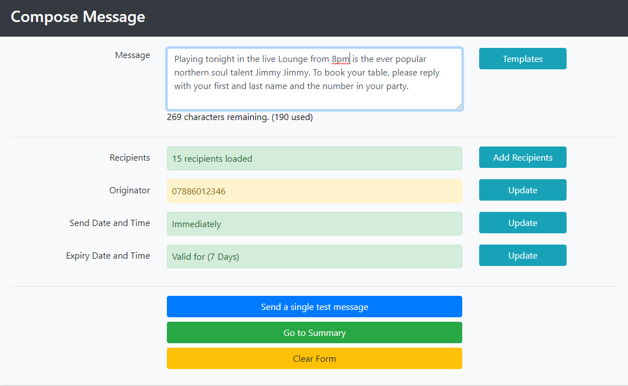Click Add Recipients button
This screenshot has height=386, width=628.
pos(523,157)
